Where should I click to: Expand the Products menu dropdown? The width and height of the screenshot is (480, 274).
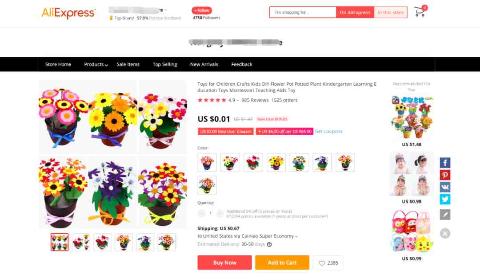tap(96, 64)
